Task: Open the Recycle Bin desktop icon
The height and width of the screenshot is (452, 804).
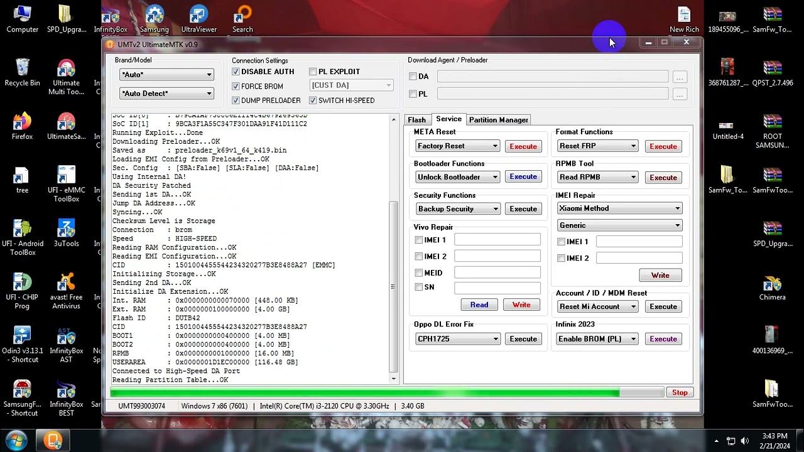Action: pyautogui.click(x=22, y=70)
